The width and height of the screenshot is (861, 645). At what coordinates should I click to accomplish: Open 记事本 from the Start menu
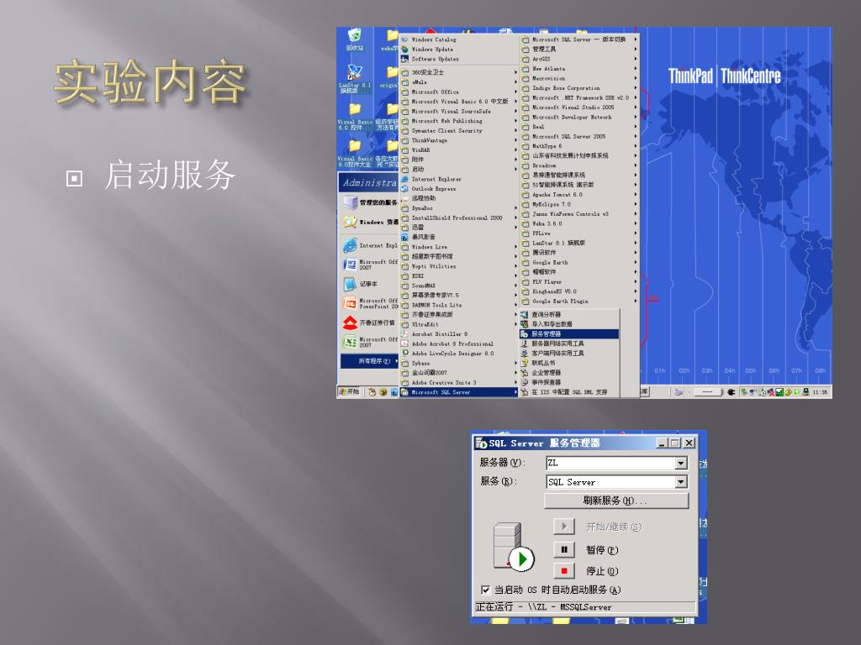point(369,284)
